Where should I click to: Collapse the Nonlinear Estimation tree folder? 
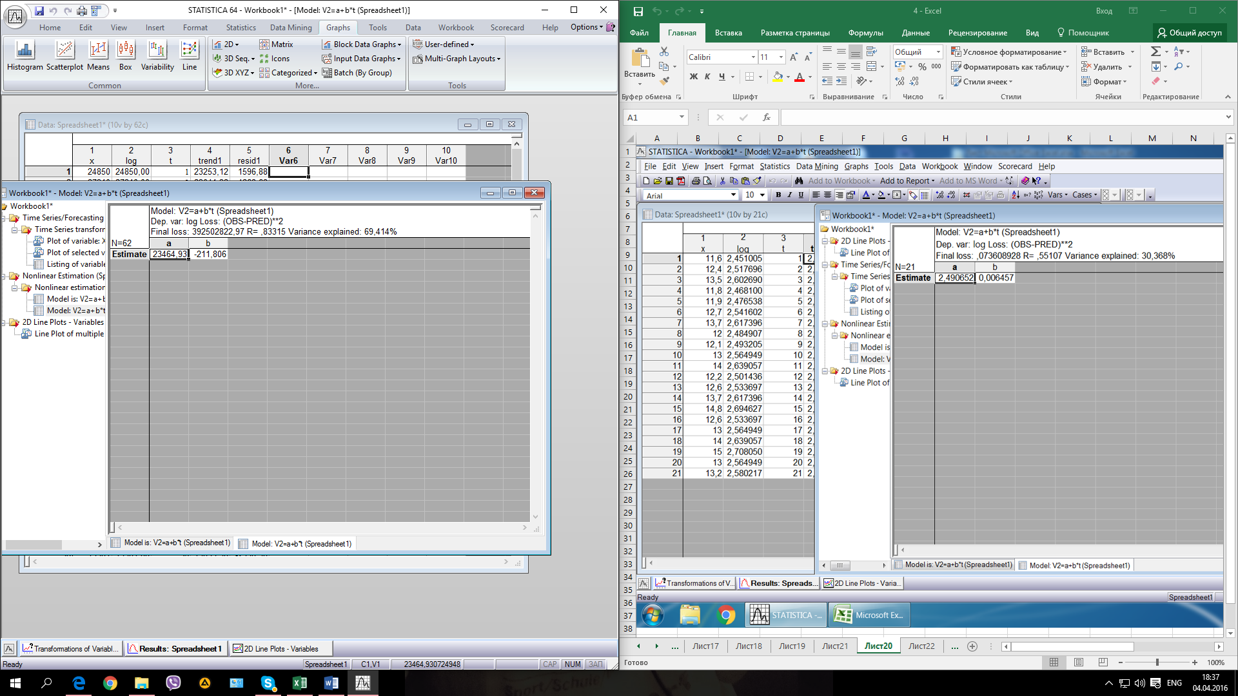pyautogui.click(x=4, y=276)
